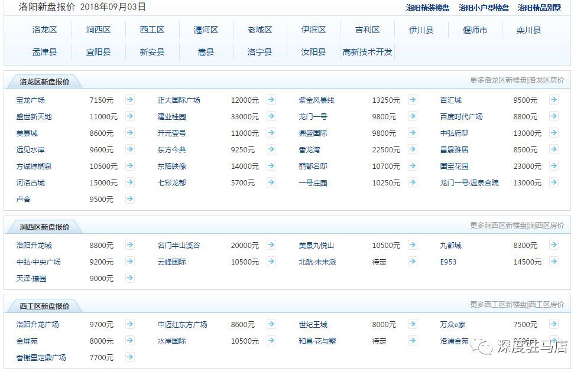
Task: Click the arrow icon beside 洛浦金苑
Action: [x=554, y=341]
